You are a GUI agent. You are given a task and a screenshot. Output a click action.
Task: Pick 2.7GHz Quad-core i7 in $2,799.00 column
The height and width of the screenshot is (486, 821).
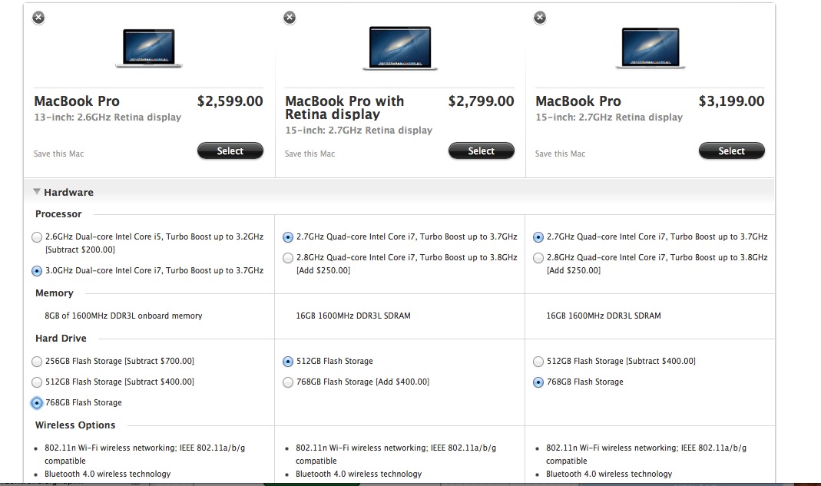click(287, 237)
